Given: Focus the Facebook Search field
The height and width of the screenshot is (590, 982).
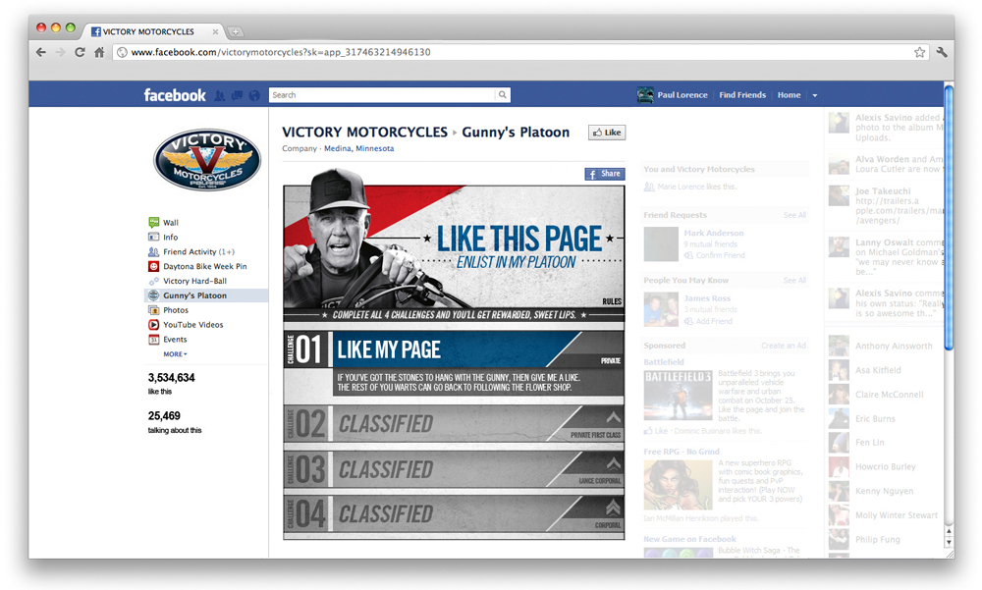Looking at the screenshot, I should (x=382, y=95).
